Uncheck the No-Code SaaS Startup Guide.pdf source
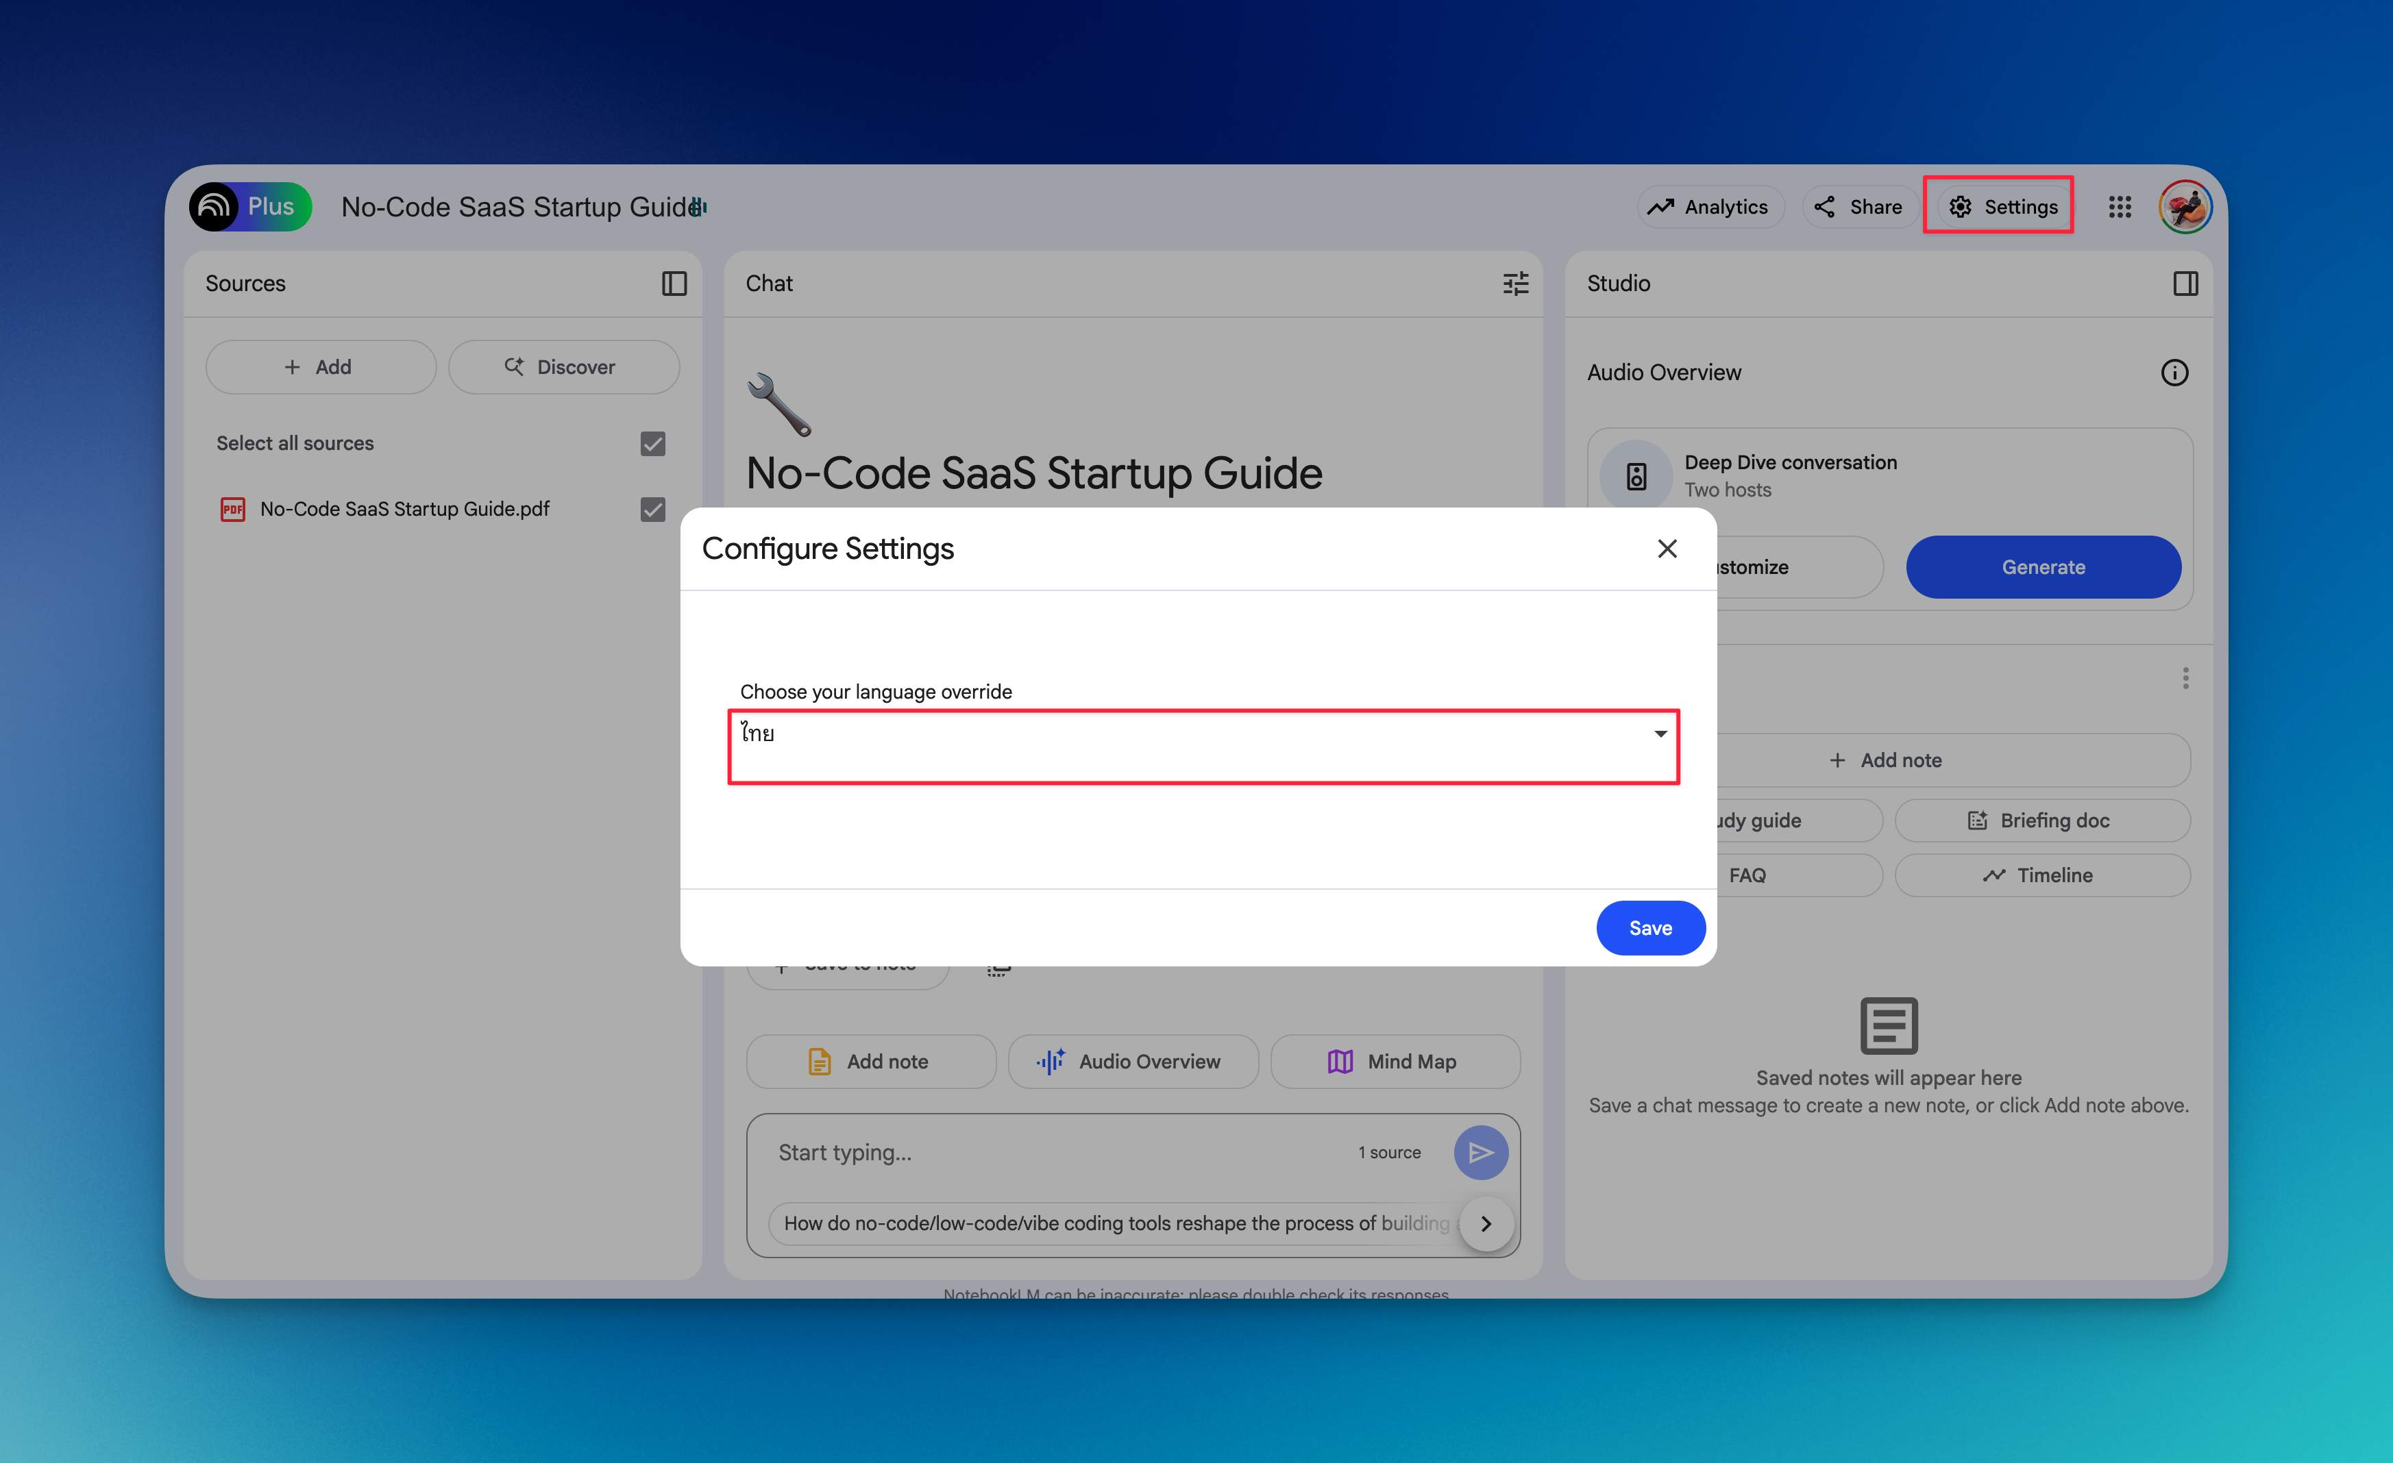 (x=652, y=510)
